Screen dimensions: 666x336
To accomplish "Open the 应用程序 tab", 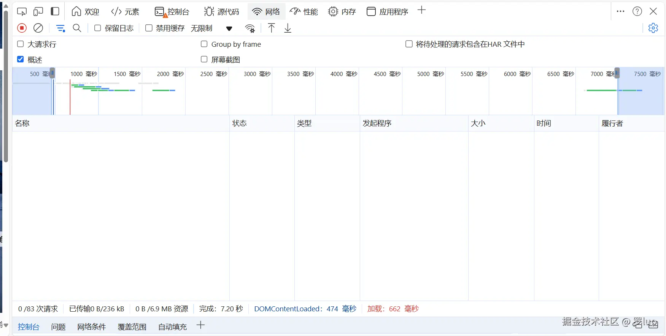I will point(388,11).
